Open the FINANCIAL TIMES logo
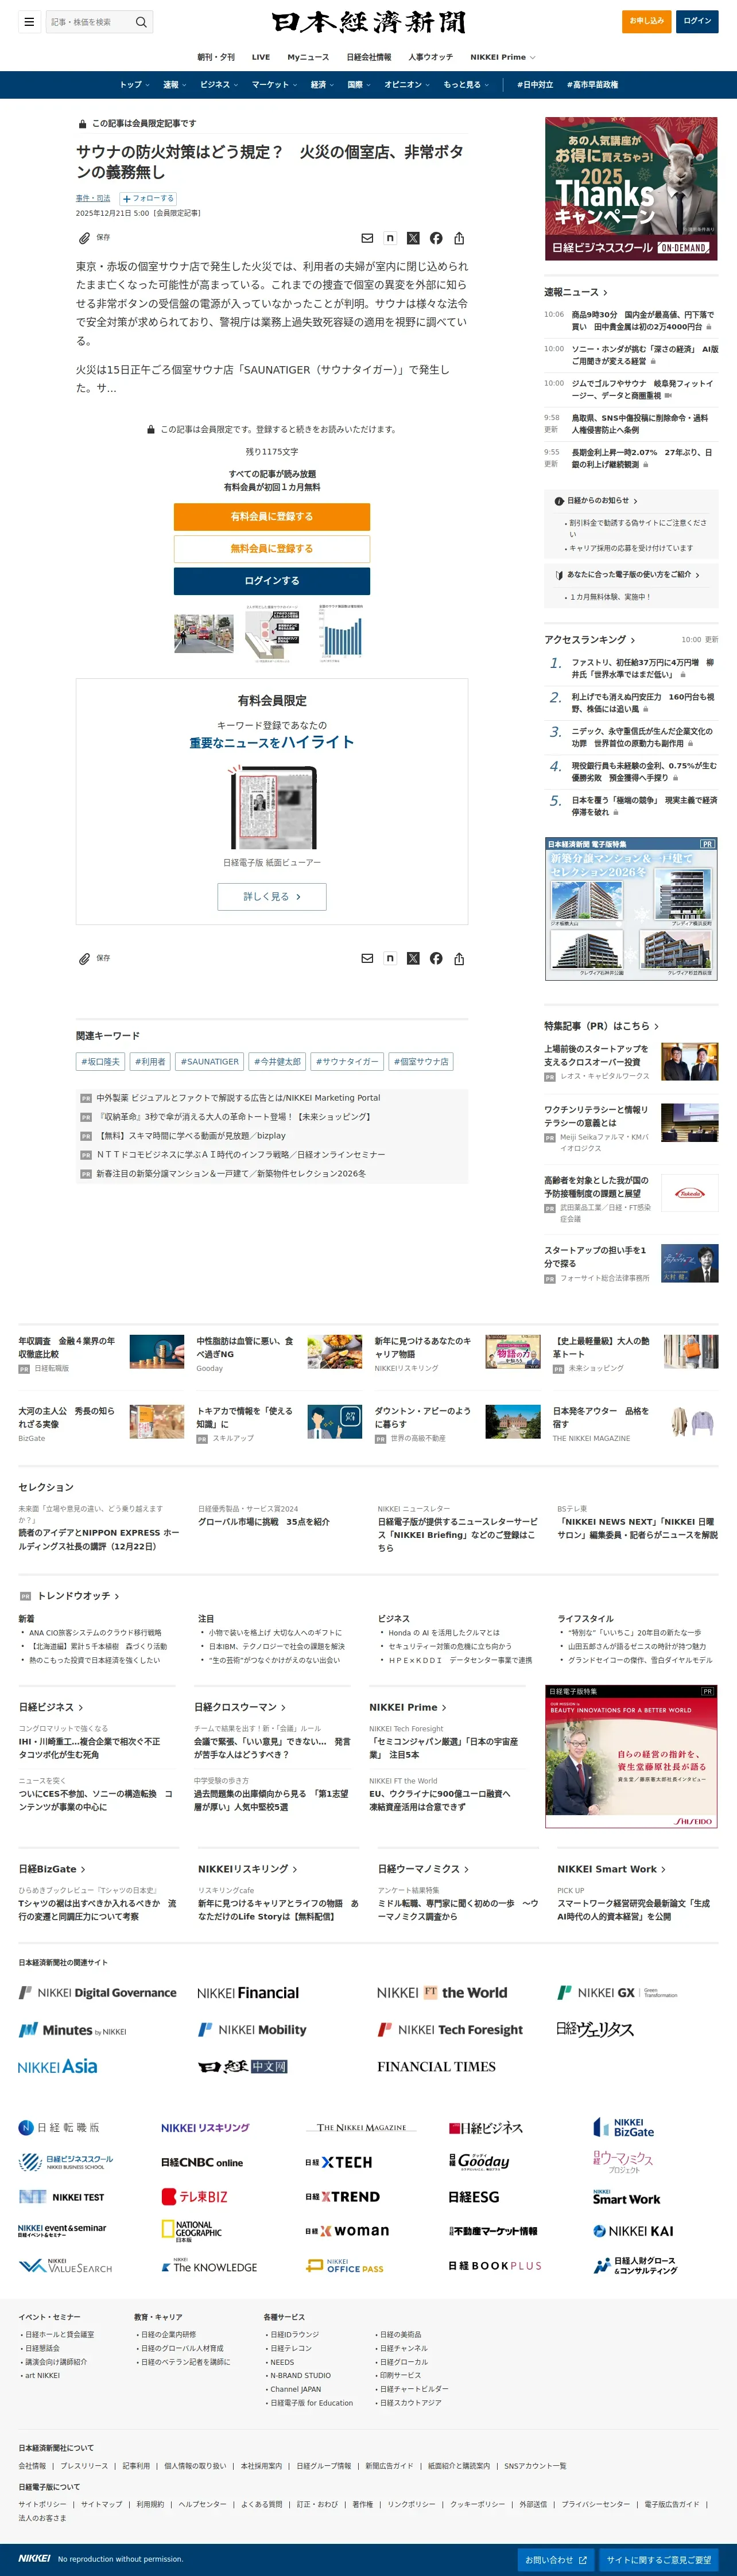The image size is (737, 2576). pyautogui.click(x=436, y=2066)
